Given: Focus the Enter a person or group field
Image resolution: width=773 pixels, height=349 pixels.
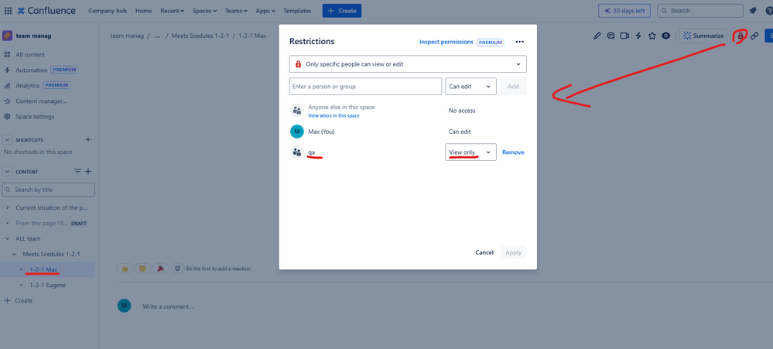Looking at the screenshot, I should pyautogui.click(x=365, y=86).
